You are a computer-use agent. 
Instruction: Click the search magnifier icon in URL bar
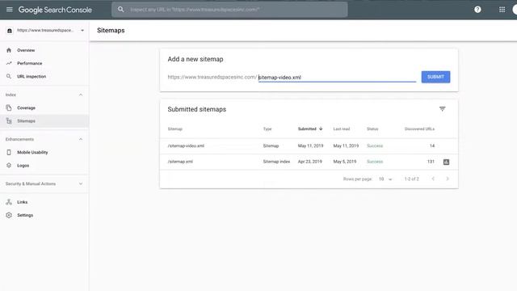[x=120, y=10]
